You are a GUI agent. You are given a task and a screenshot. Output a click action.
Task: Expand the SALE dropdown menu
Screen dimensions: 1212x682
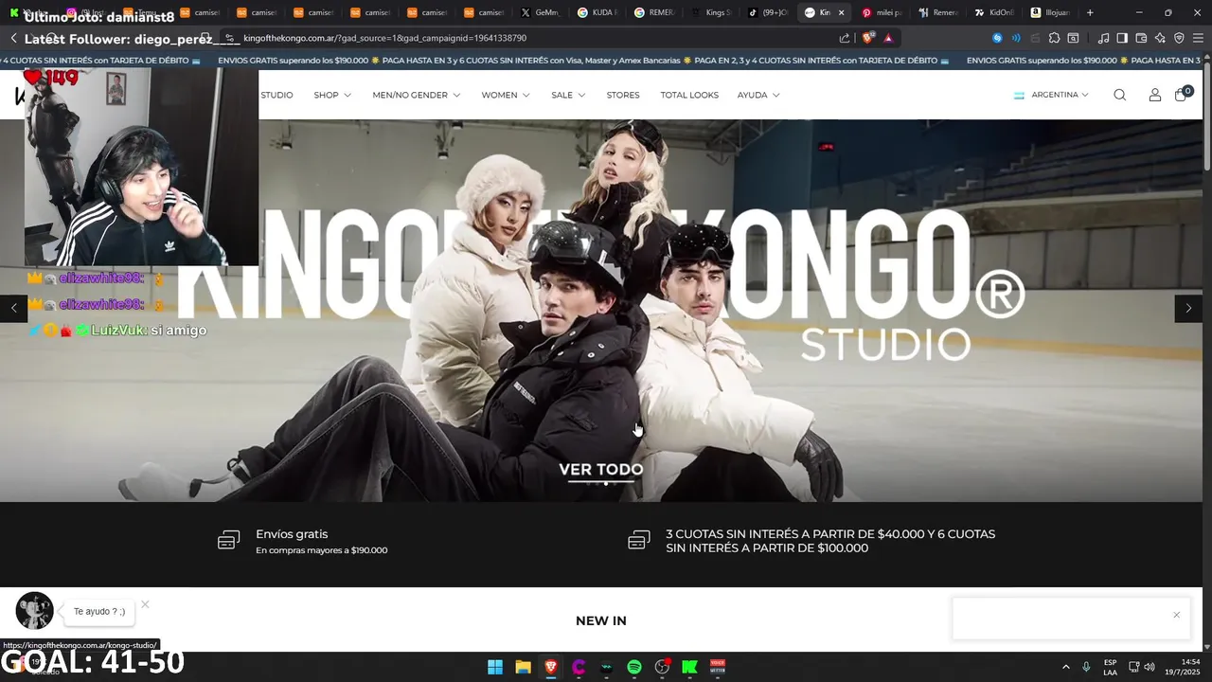click(568, 95)
